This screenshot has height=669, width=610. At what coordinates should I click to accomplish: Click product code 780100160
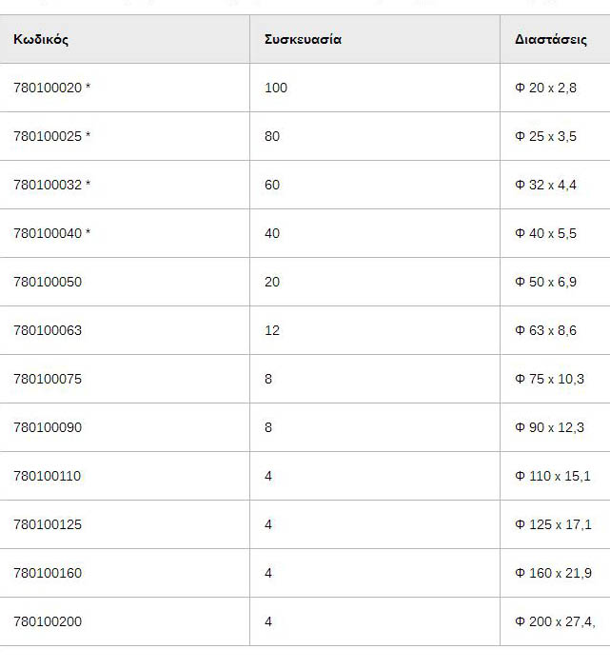click(48, 573)
